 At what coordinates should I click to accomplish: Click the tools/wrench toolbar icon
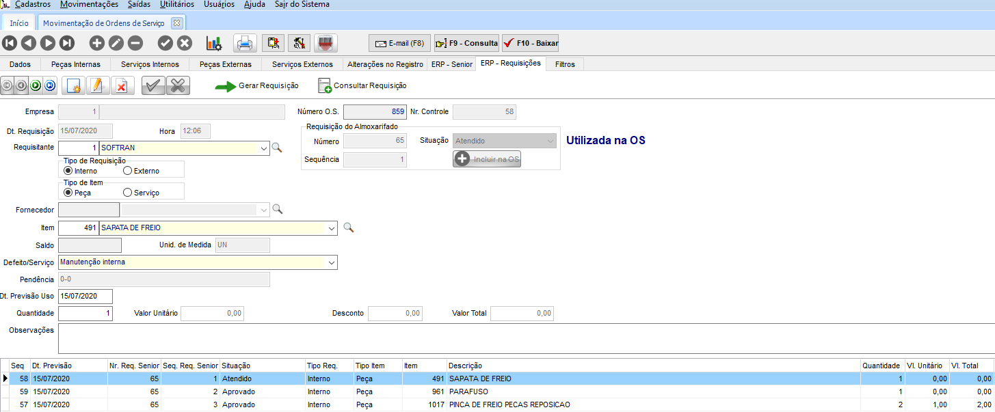[300, 43]
